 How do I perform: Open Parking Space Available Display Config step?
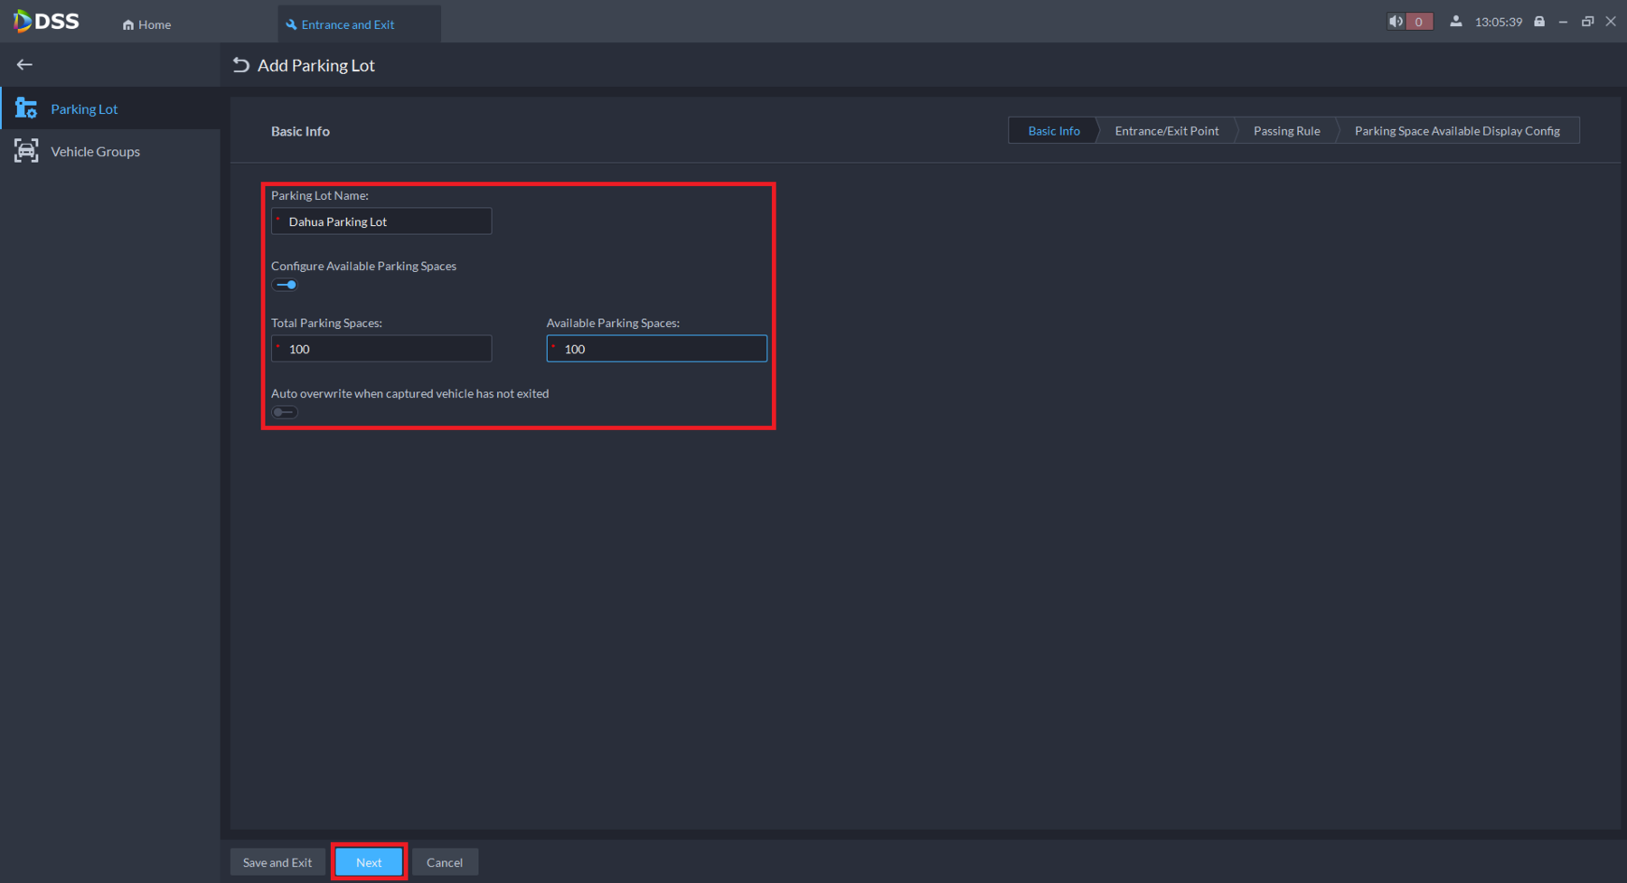point(1457,131)
